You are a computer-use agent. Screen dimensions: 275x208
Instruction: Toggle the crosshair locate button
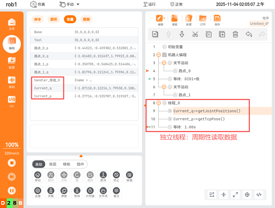click(x=247, y=195)
